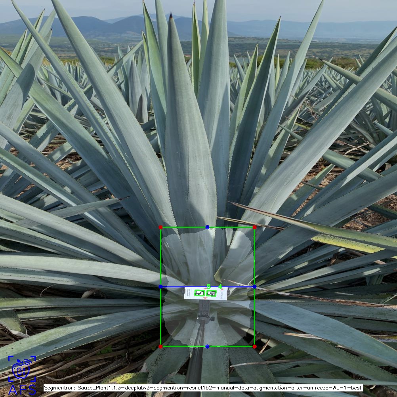Select the Segmentron model name label
The image size is (397, 397).
(203, 388)
